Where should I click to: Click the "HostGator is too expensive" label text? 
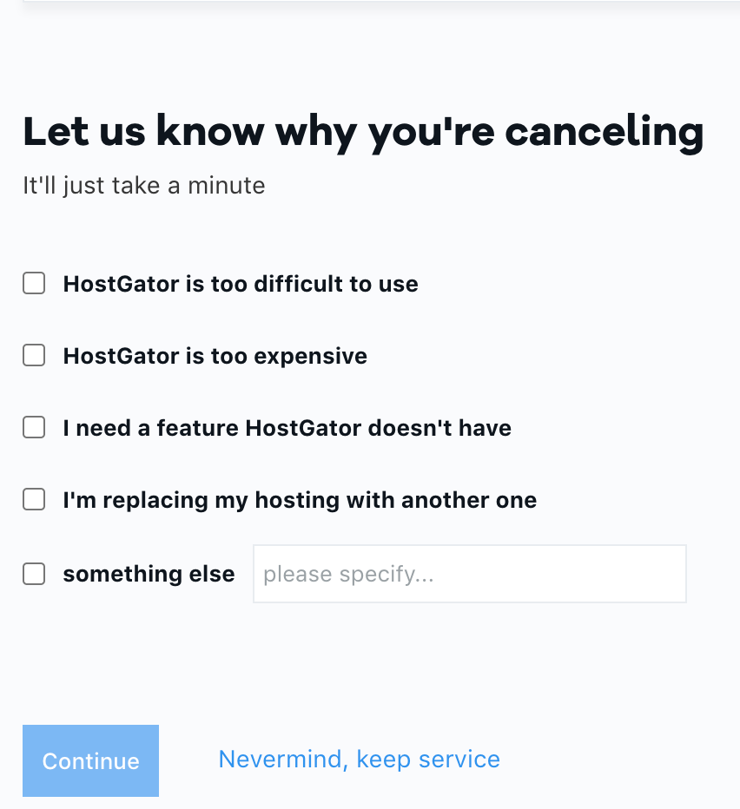tap(215, 356)
